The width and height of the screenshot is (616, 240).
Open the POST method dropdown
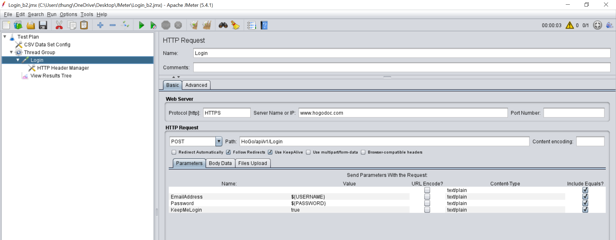pyautogui.click(x=219, y=142)
